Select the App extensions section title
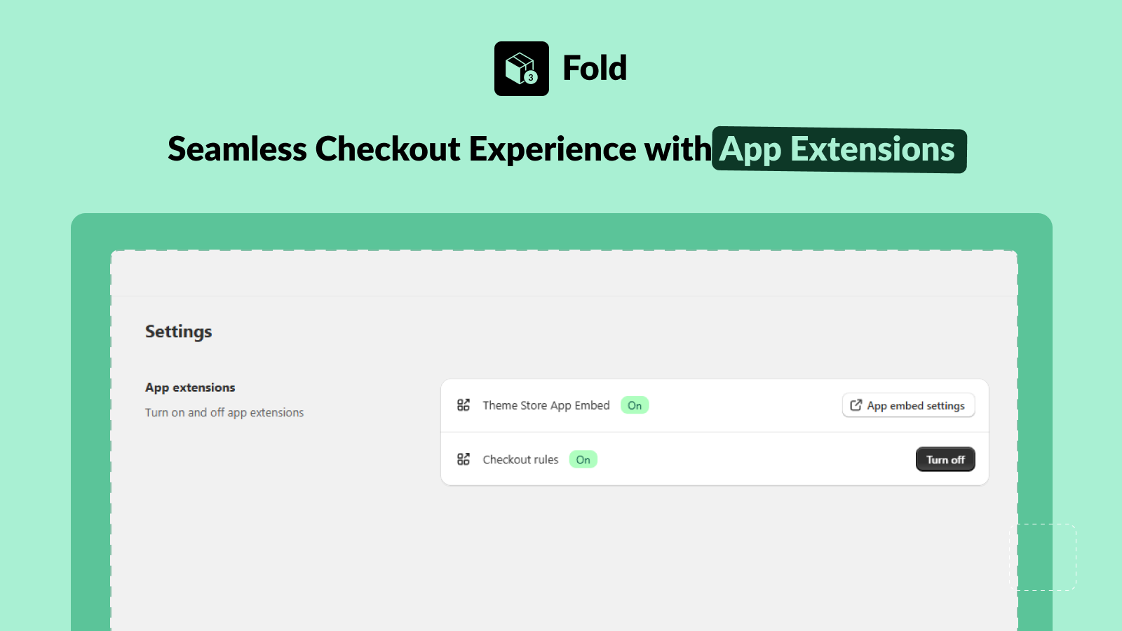Viewport: 1122px width, 631px height. pyautogui.click(x=190, y=388)
